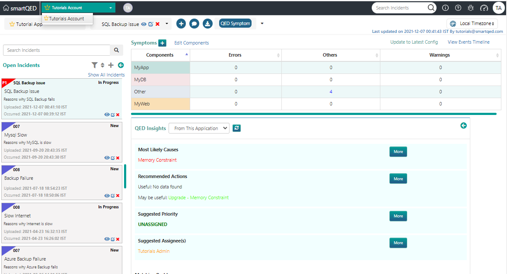Expand the Local Timezone selector

[472, 24]
